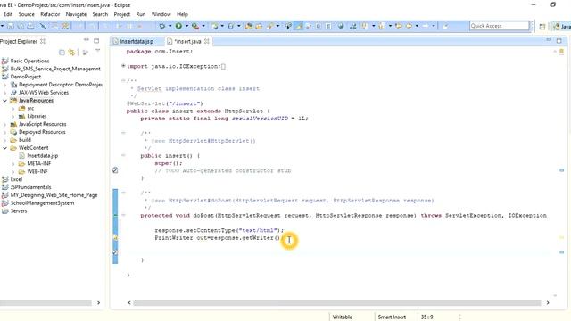
Task: Select Deployment Descriptor: DemoProject node
Action: pyautogui.click(x=61, y=85)
